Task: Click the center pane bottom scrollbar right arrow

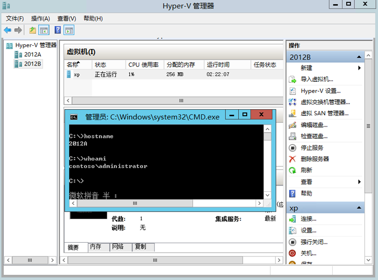Action: click(x=279, y=260)
